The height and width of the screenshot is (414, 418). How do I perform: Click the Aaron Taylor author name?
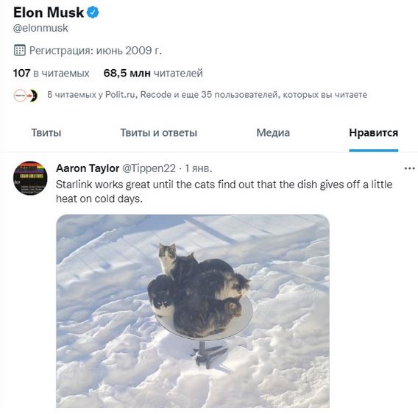click(x=88, y=168)
